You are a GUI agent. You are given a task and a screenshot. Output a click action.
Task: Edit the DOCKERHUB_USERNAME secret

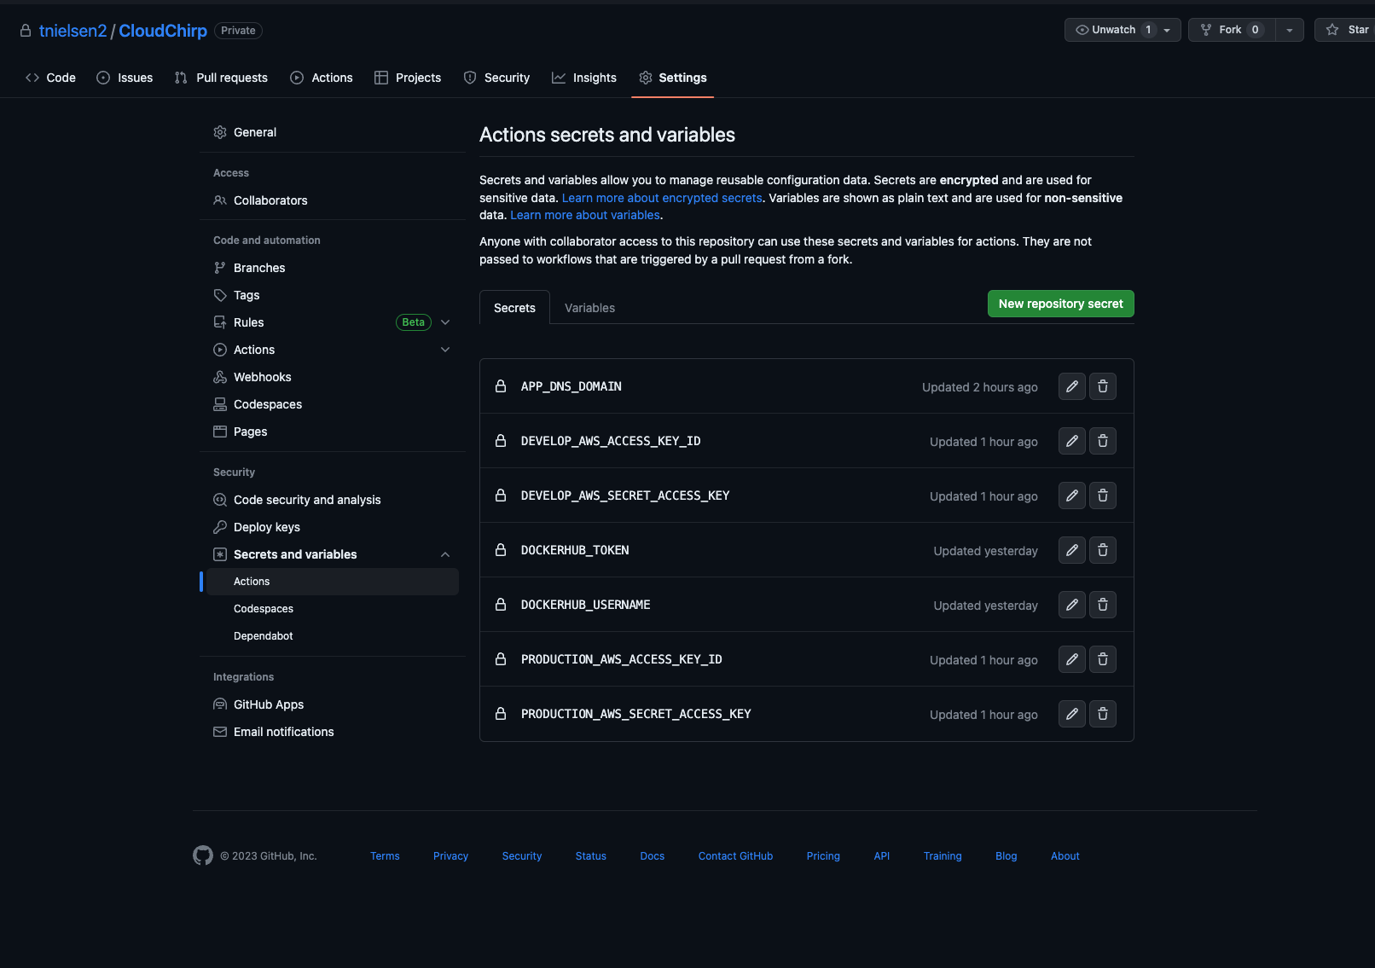(x=1072, y=605)
